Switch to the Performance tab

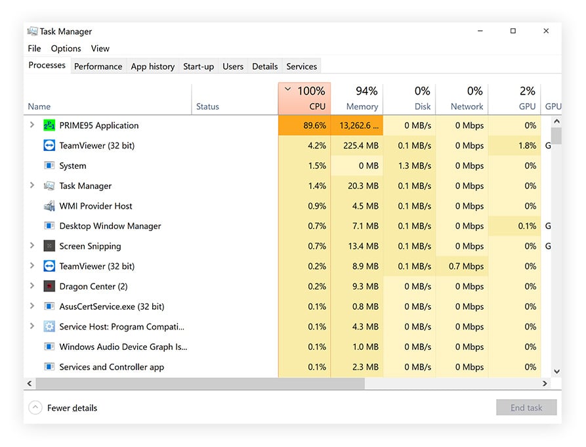(x=98, y=66)
